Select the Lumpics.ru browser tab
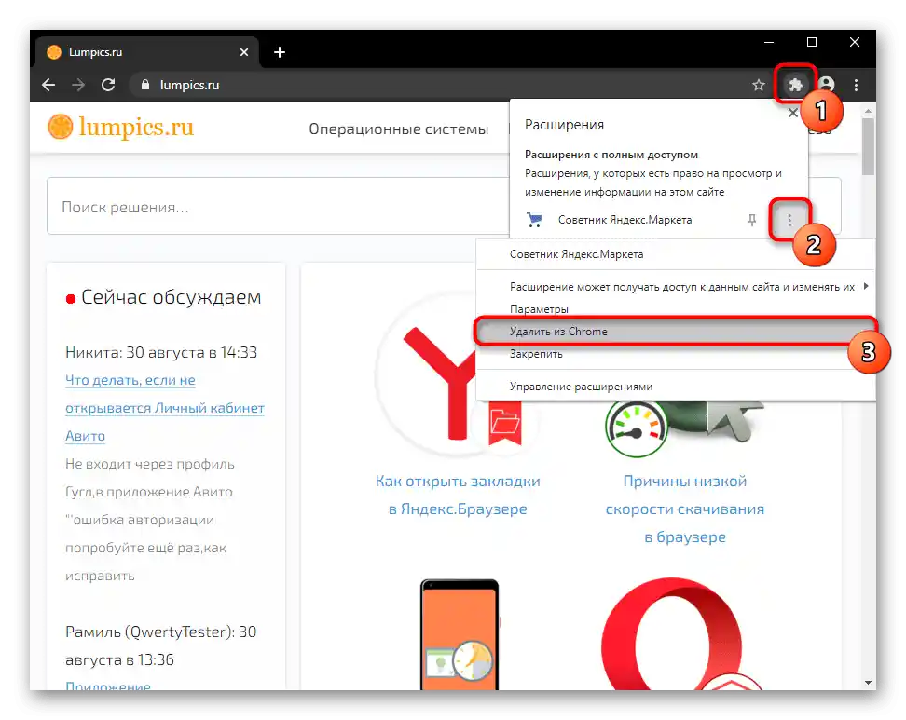Viewport: 906px width, 720px height. [146, 52]
